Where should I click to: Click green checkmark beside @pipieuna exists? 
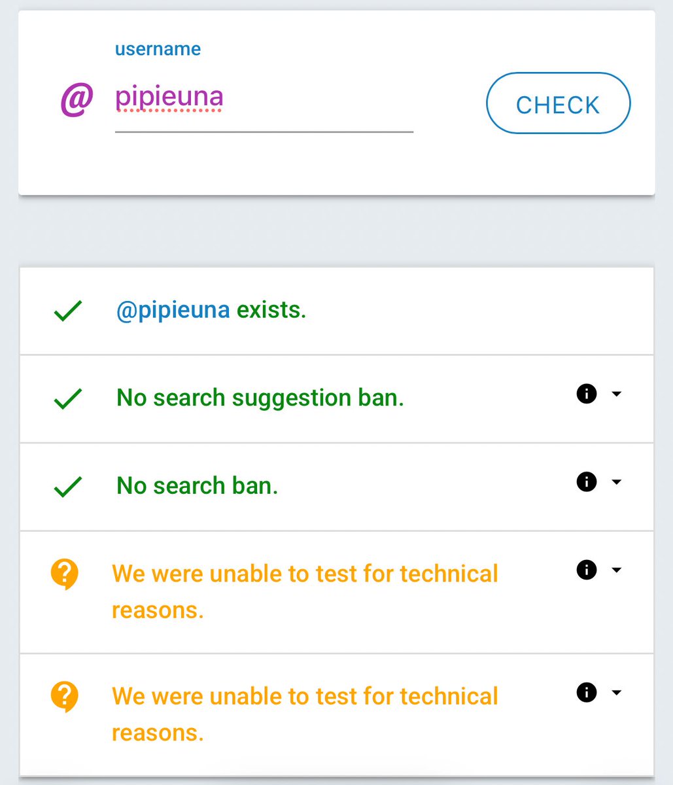point(68,311)
